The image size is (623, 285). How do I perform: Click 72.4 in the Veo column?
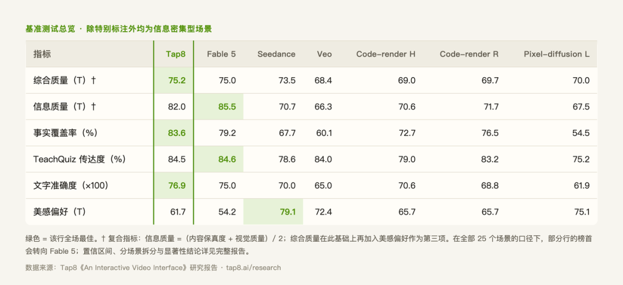coord(324,212)
